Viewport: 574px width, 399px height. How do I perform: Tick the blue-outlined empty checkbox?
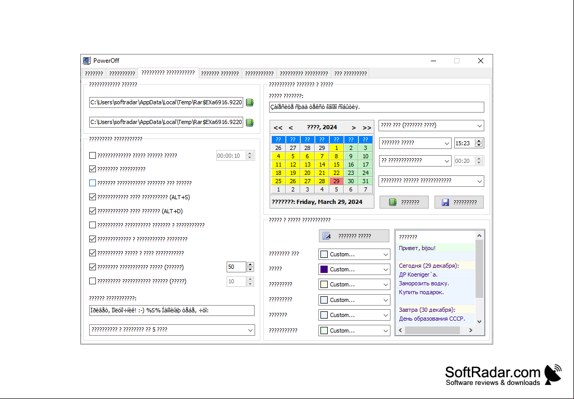click(x=93, y=183)
